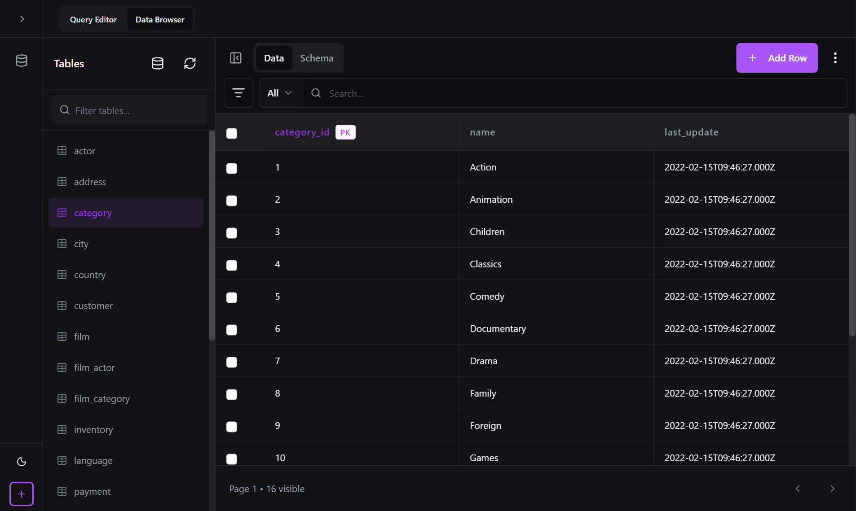The width and height of the screenshot is (856, 511).
Task: Switch to Data Browser tab
Action: 160,19
